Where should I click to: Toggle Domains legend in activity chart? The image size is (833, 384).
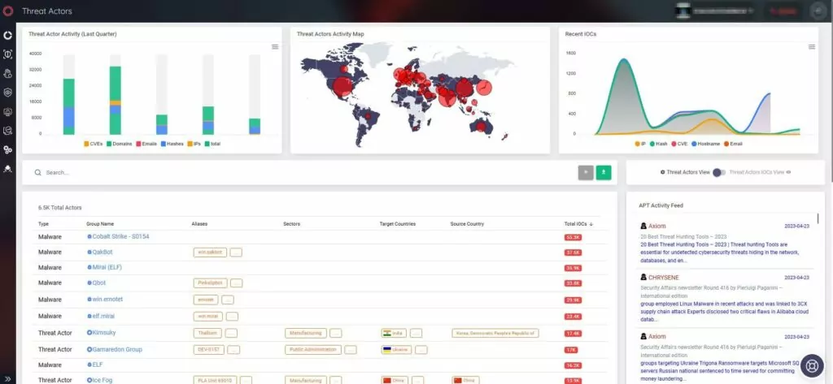pyautogui.click(x=119, y=144)
